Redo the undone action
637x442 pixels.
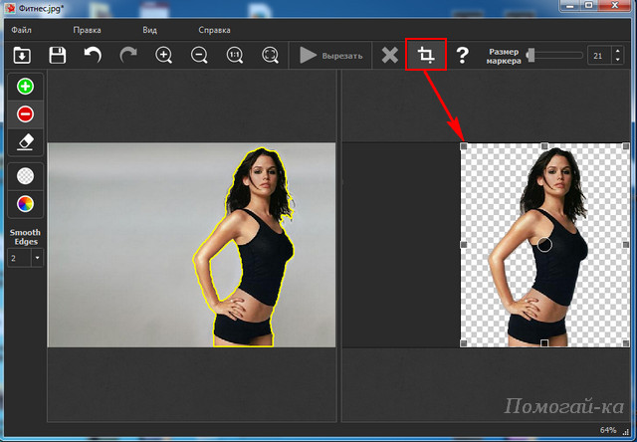[x=128, y=56]
